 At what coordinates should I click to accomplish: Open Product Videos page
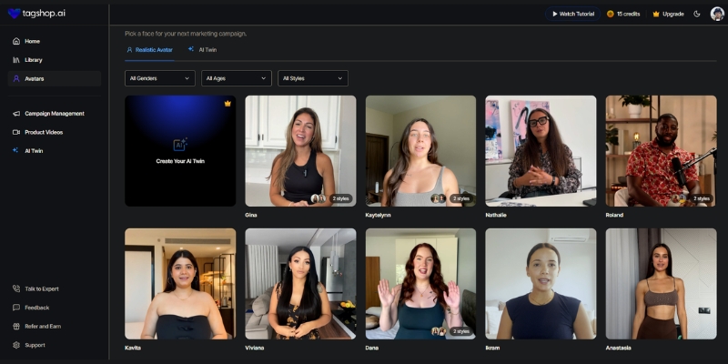pos(44,132)
